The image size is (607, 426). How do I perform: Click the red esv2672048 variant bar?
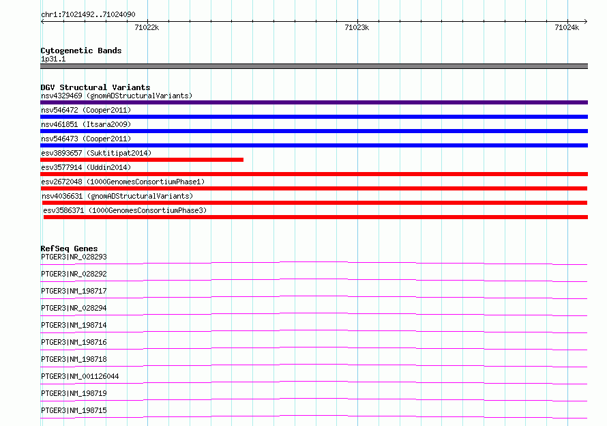(314, 188)
